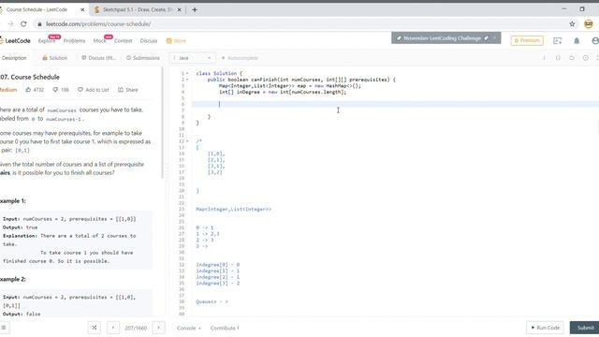This screenshot has height=337, width=599.
Task: Click the Submit button
Action: pos(585,328)
